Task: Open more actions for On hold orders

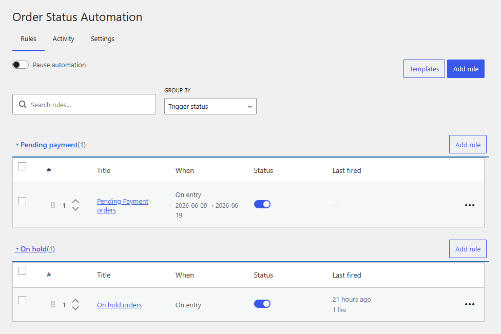Action: pyautogui.click(x=469, y=304)
